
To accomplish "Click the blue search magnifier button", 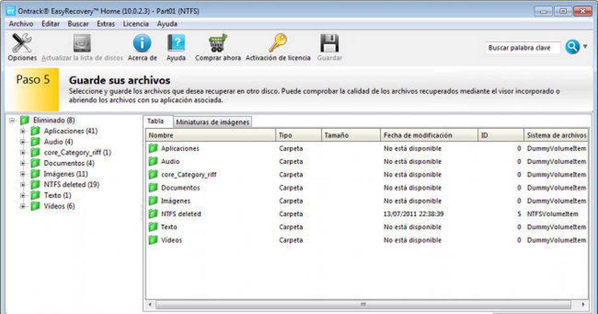I will coord(573,47).
